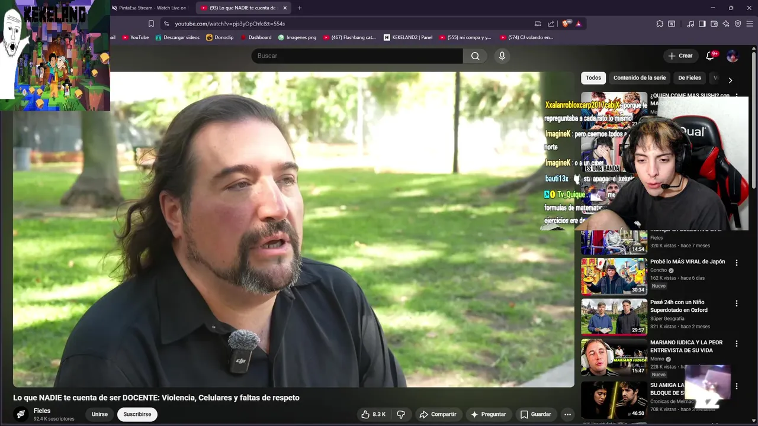758x426 pixels.
Task: Open Súper Geografía channel name
Action: coord(667,319)
